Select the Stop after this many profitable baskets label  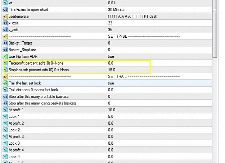39,97
